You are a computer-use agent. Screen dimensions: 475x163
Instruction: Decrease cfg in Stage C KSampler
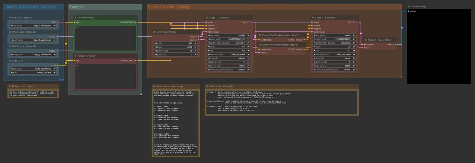(209, 50)
